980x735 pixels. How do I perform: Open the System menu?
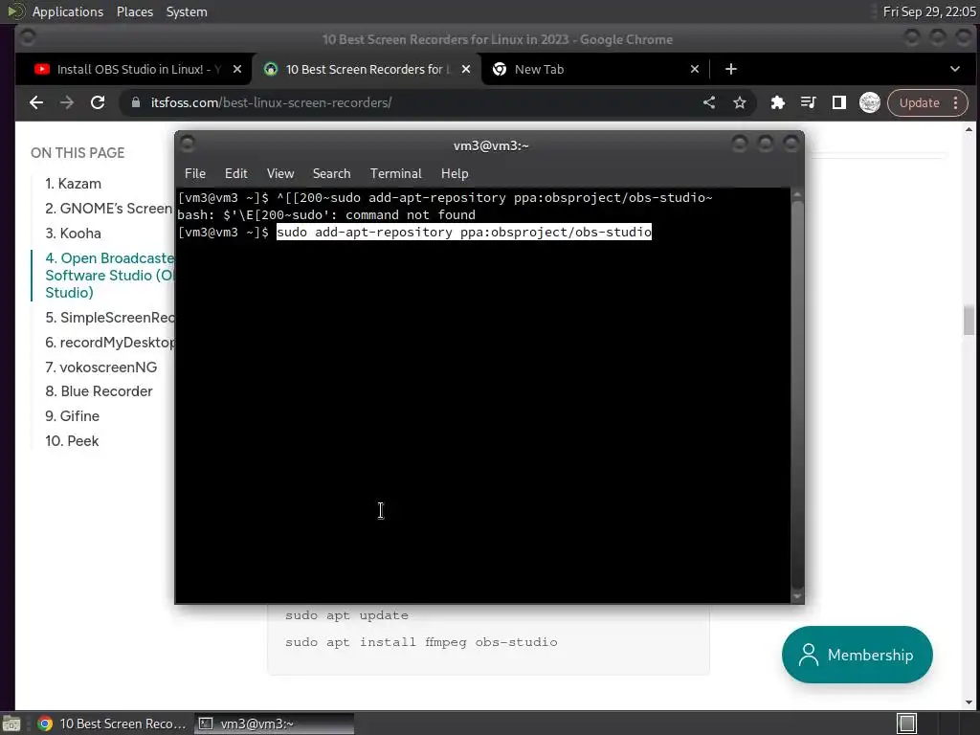(187, 11)
